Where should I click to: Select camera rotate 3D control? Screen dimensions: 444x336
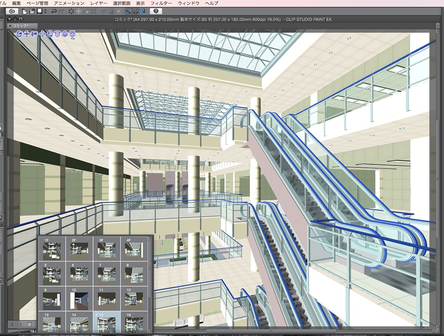pyautogui.click(x=19, y=34)
